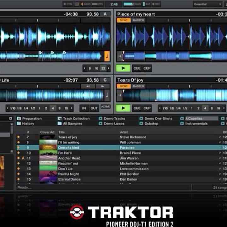Jump to start of Piece of my heart stripe
The height and width of the screenshot is (227, 227).
(119, 56)
